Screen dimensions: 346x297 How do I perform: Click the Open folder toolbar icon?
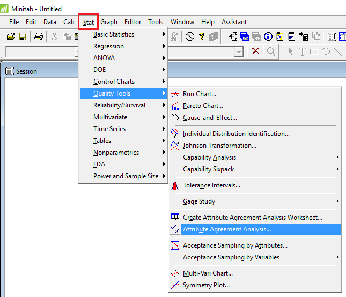[x=11, y=37]
